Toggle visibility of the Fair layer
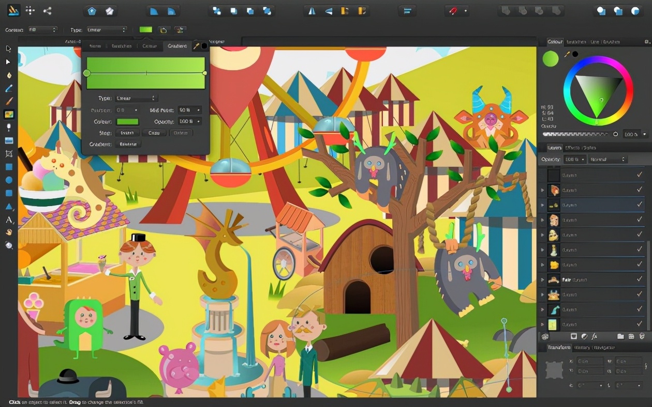Screen dimensions: 652x407 pyautogui.click(x=640, y=279)
